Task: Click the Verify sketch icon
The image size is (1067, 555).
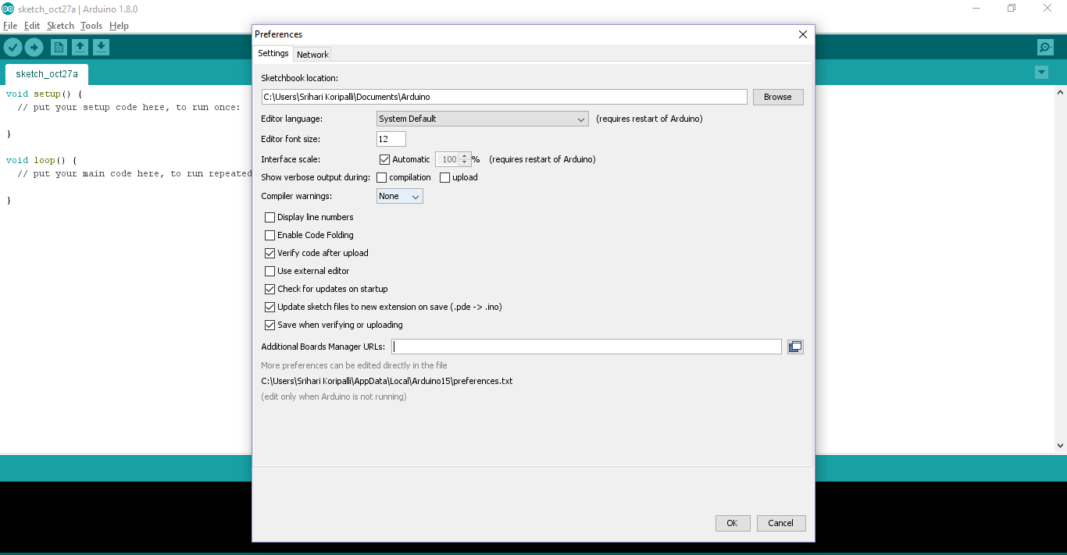Action: click(12, 47)
